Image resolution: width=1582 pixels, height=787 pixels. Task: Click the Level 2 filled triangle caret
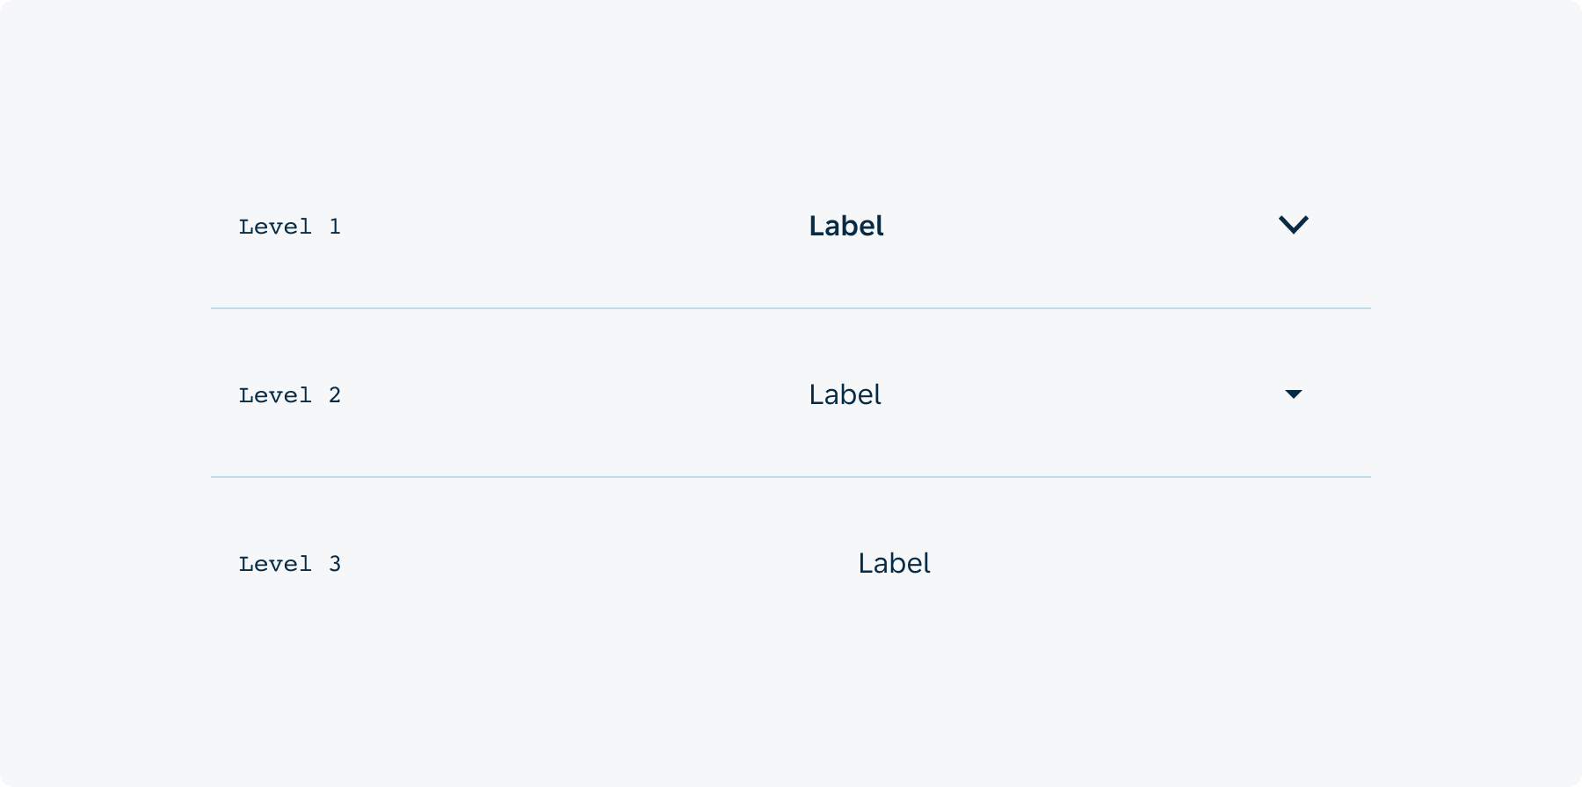1293,394
